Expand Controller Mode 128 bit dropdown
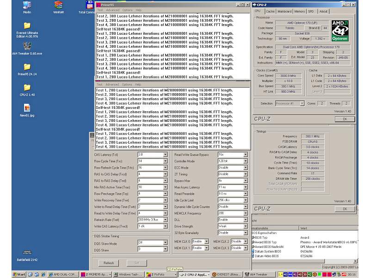This screenshot has width=370, height=278. [246, 161]
